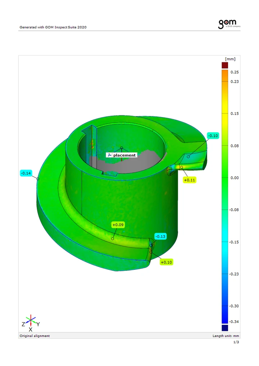Click the 0.25 legend value
This screenshot has height=366, width=259.
235,72
